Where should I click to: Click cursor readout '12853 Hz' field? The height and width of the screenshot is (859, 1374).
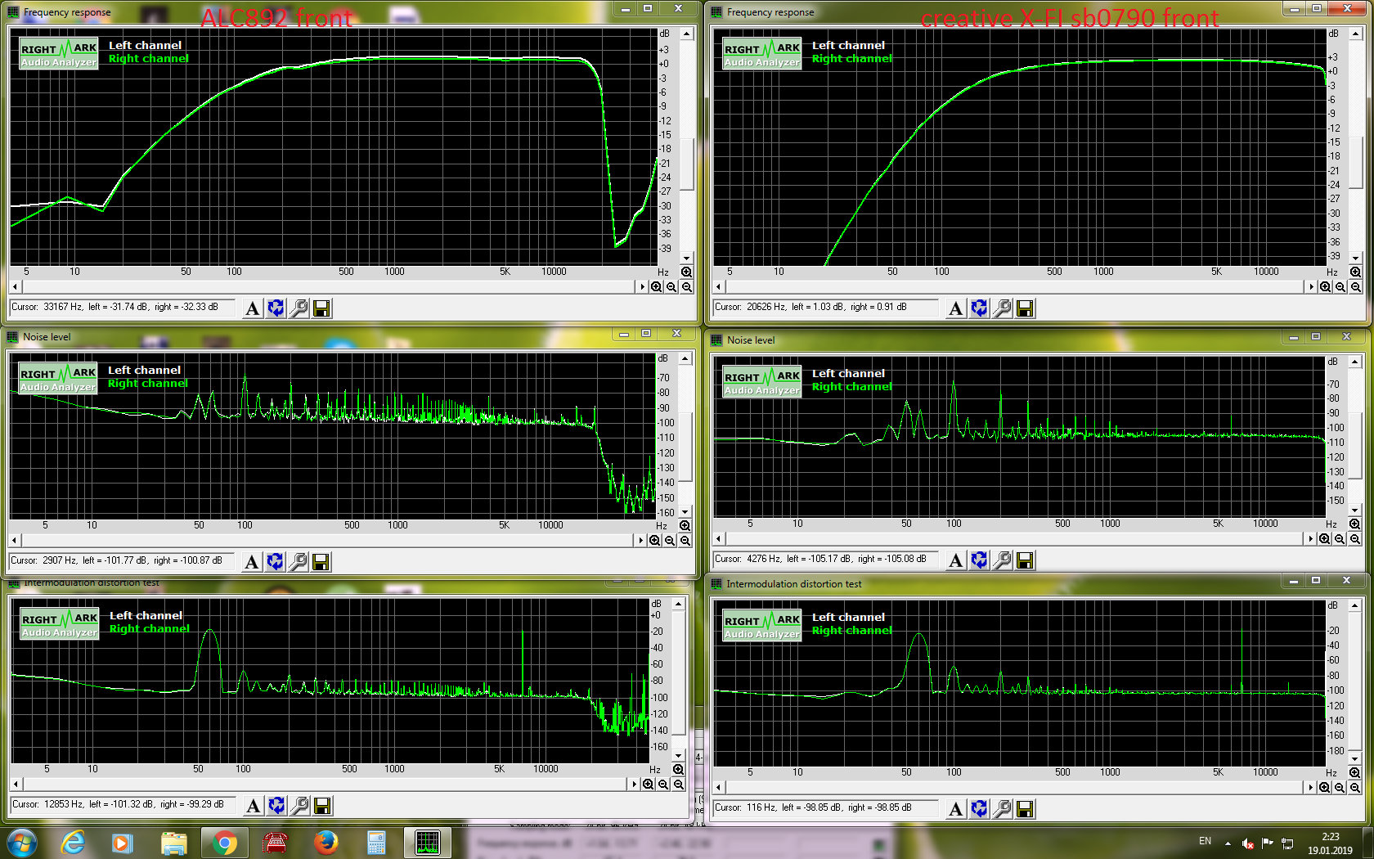(123, 805)
